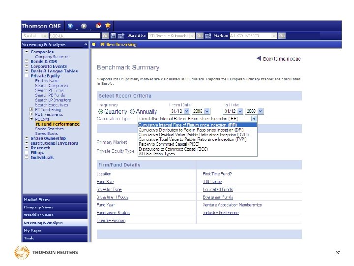Open the My Pages sidebar section
354x266 pixels.
(x=55, y=230)
